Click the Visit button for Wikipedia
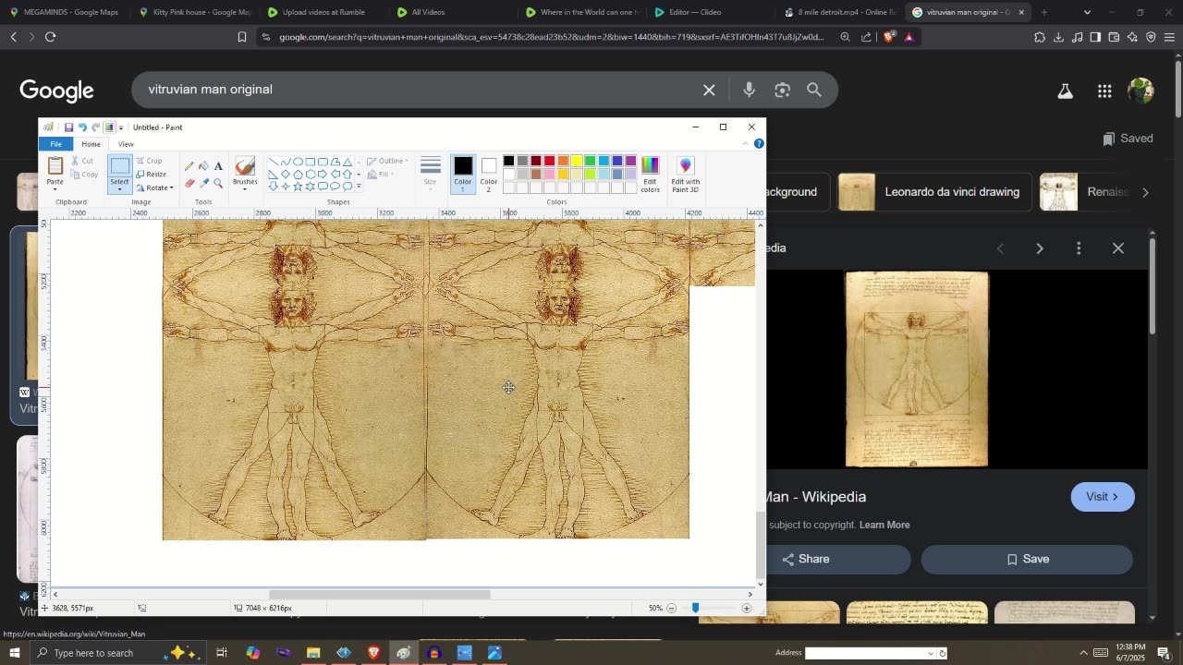The width and height of the screenshot is (1183, 665). [1102, 497]
